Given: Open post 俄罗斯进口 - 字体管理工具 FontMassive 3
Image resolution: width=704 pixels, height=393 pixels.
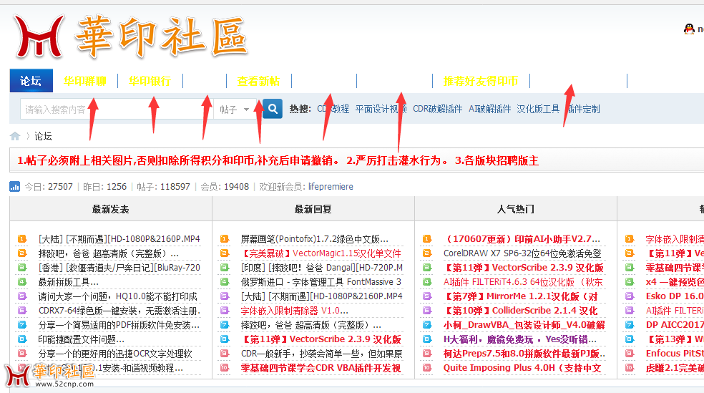Looking at the screenshot, I should 321,282.
